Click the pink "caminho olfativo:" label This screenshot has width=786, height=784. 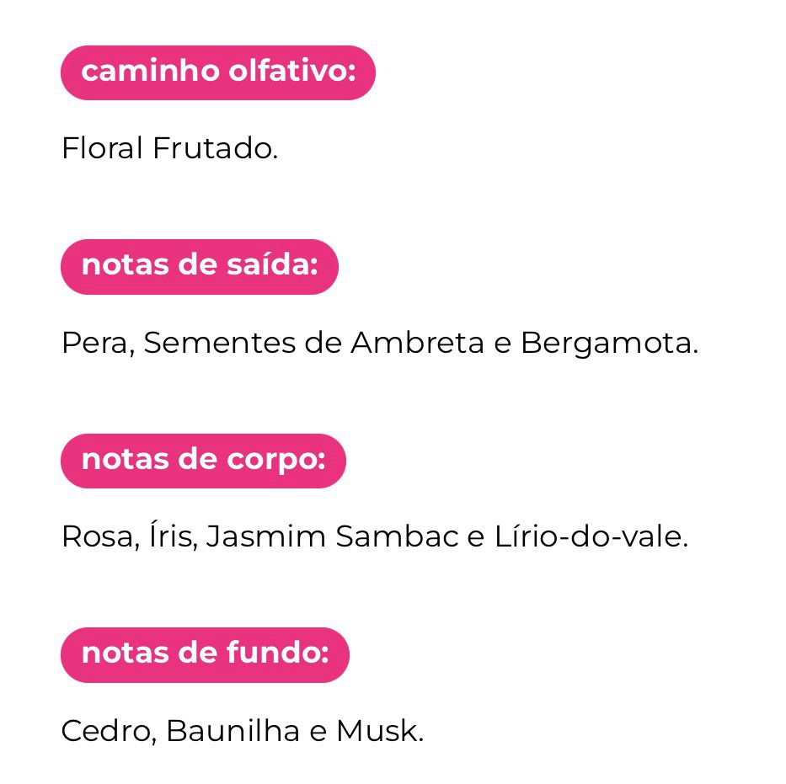pos(217,72)
